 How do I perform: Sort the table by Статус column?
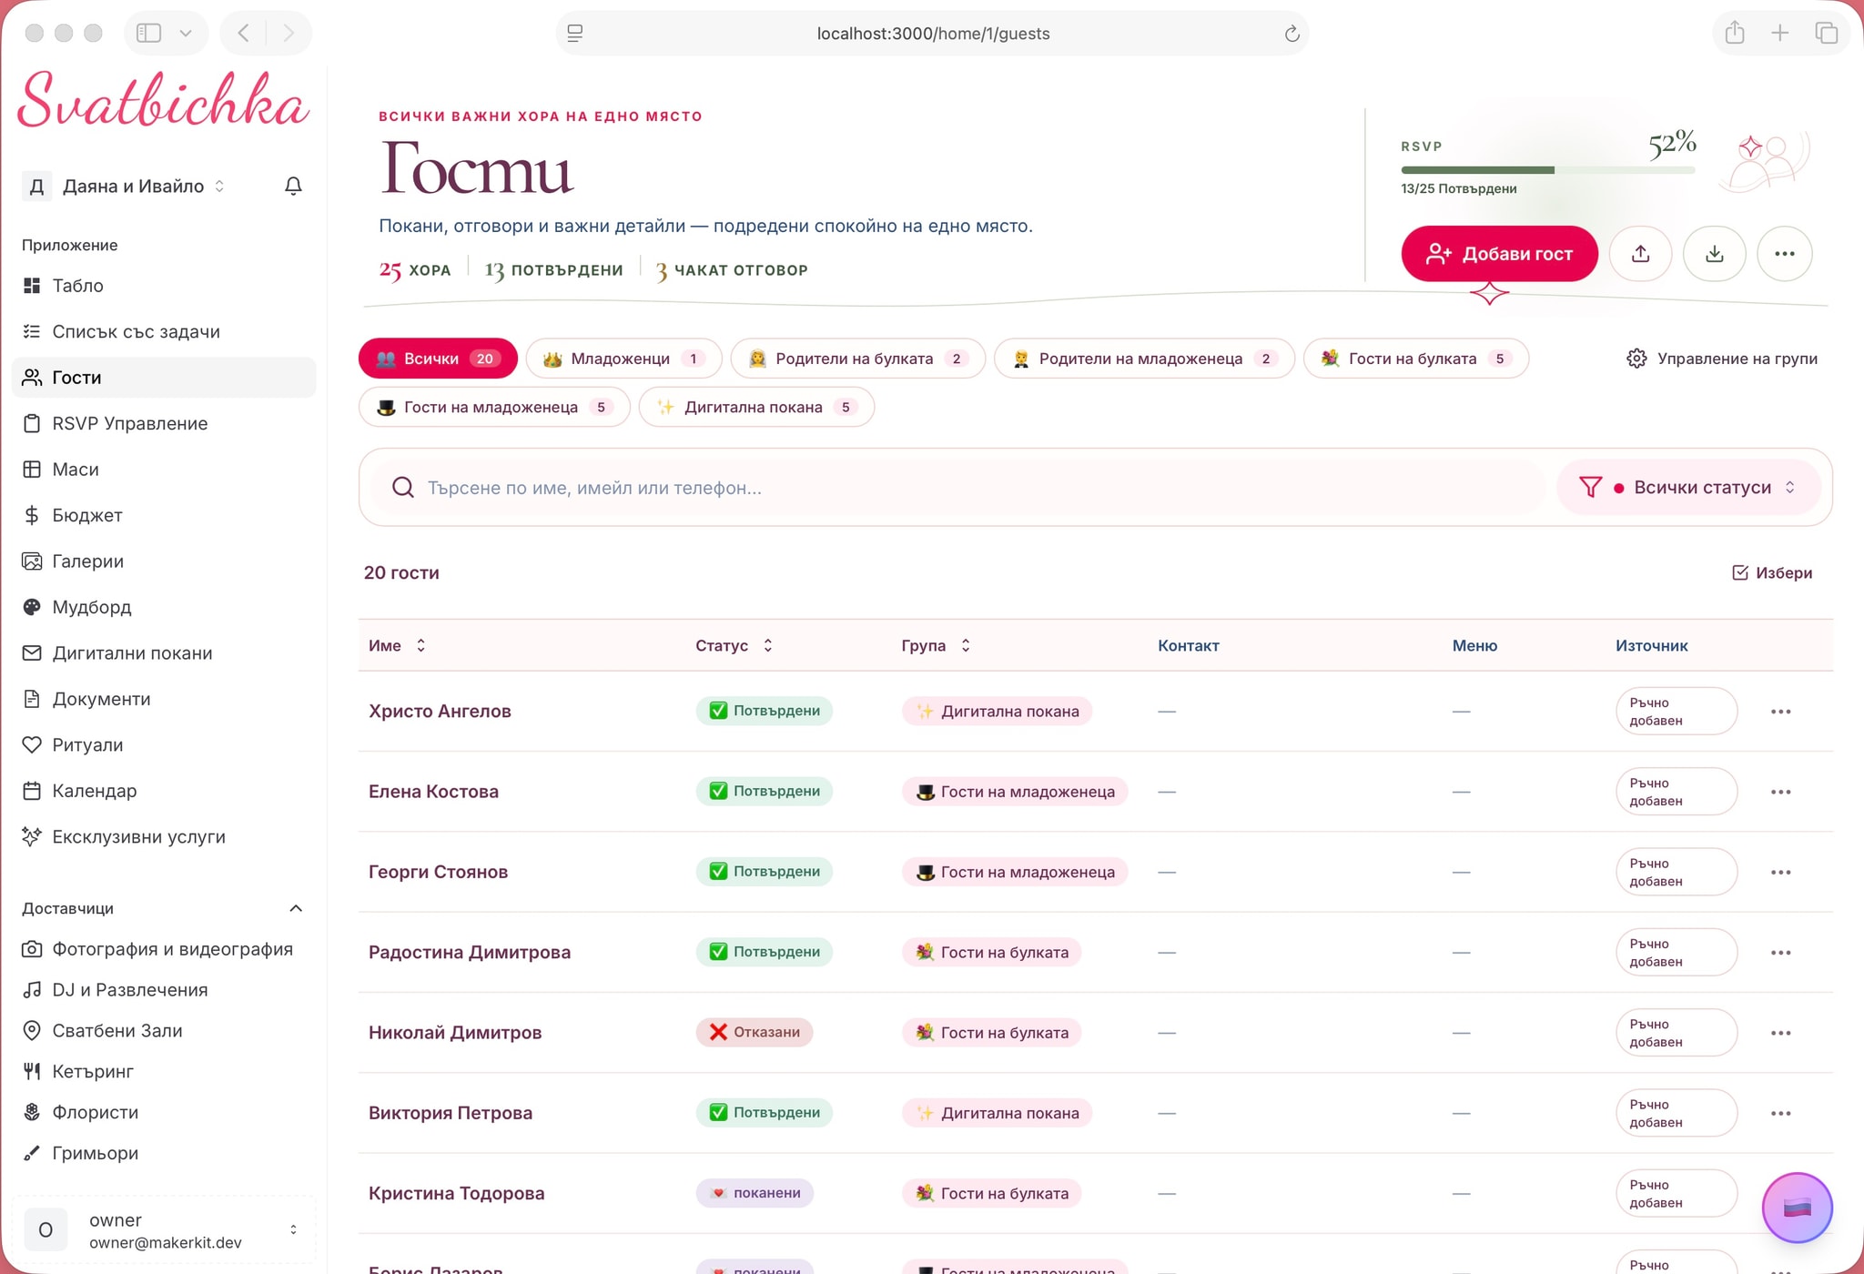pyautogui.click(x=734, y=645)
